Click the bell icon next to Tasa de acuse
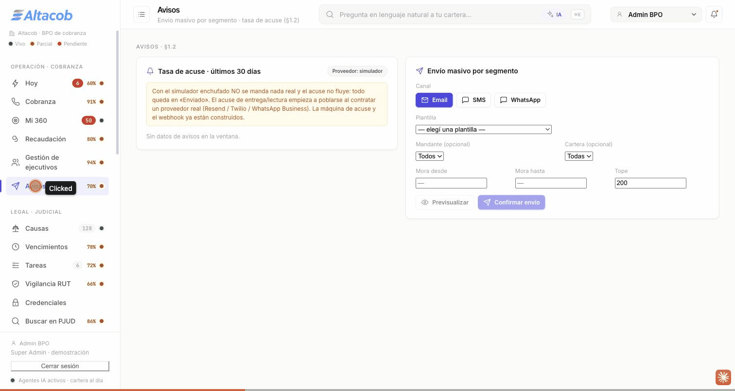The width and height of the screenshot is (735, 391). [150, 71]
